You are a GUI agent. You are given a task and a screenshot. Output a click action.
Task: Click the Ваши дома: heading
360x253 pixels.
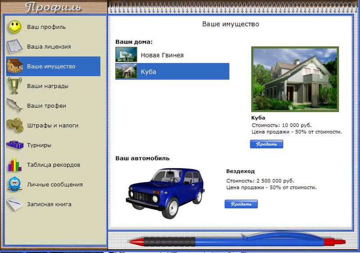(x=134, y=42)
